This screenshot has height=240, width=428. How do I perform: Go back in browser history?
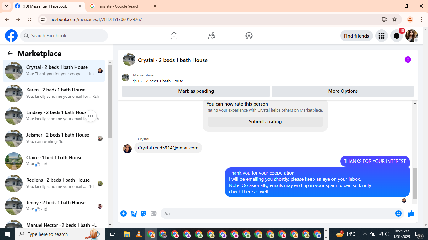7,19
